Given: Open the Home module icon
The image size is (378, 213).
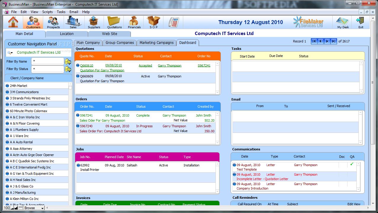Looking at the screenshot, I should pyautogui.click(x=13, y=22).
